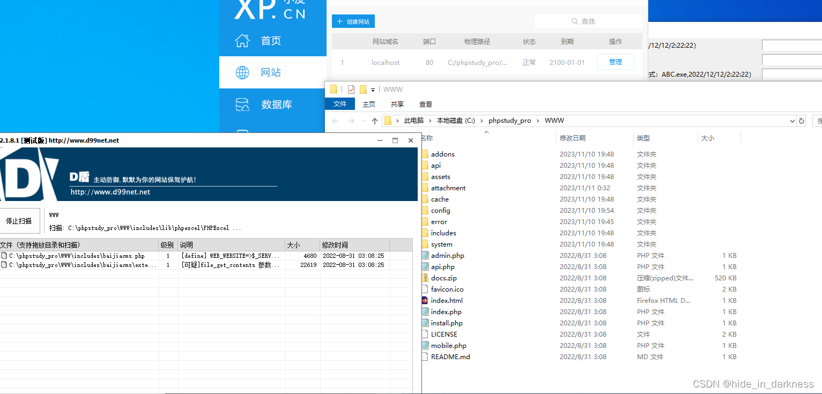This screenshot has width=822, height=394.
Task: Click the 管理 button for localhost site
Action: 615,62
